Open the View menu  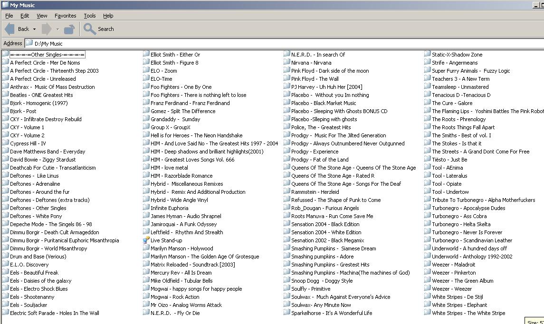point(42,16)
